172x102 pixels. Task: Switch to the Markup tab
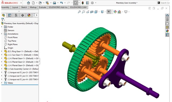33,7
